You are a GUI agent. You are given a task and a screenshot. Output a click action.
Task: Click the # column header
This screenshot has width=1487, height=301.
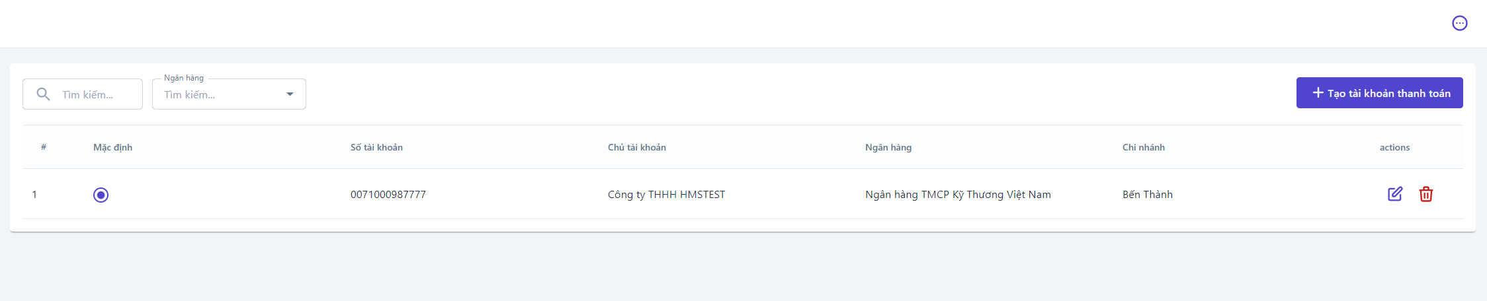click(44, 147)
